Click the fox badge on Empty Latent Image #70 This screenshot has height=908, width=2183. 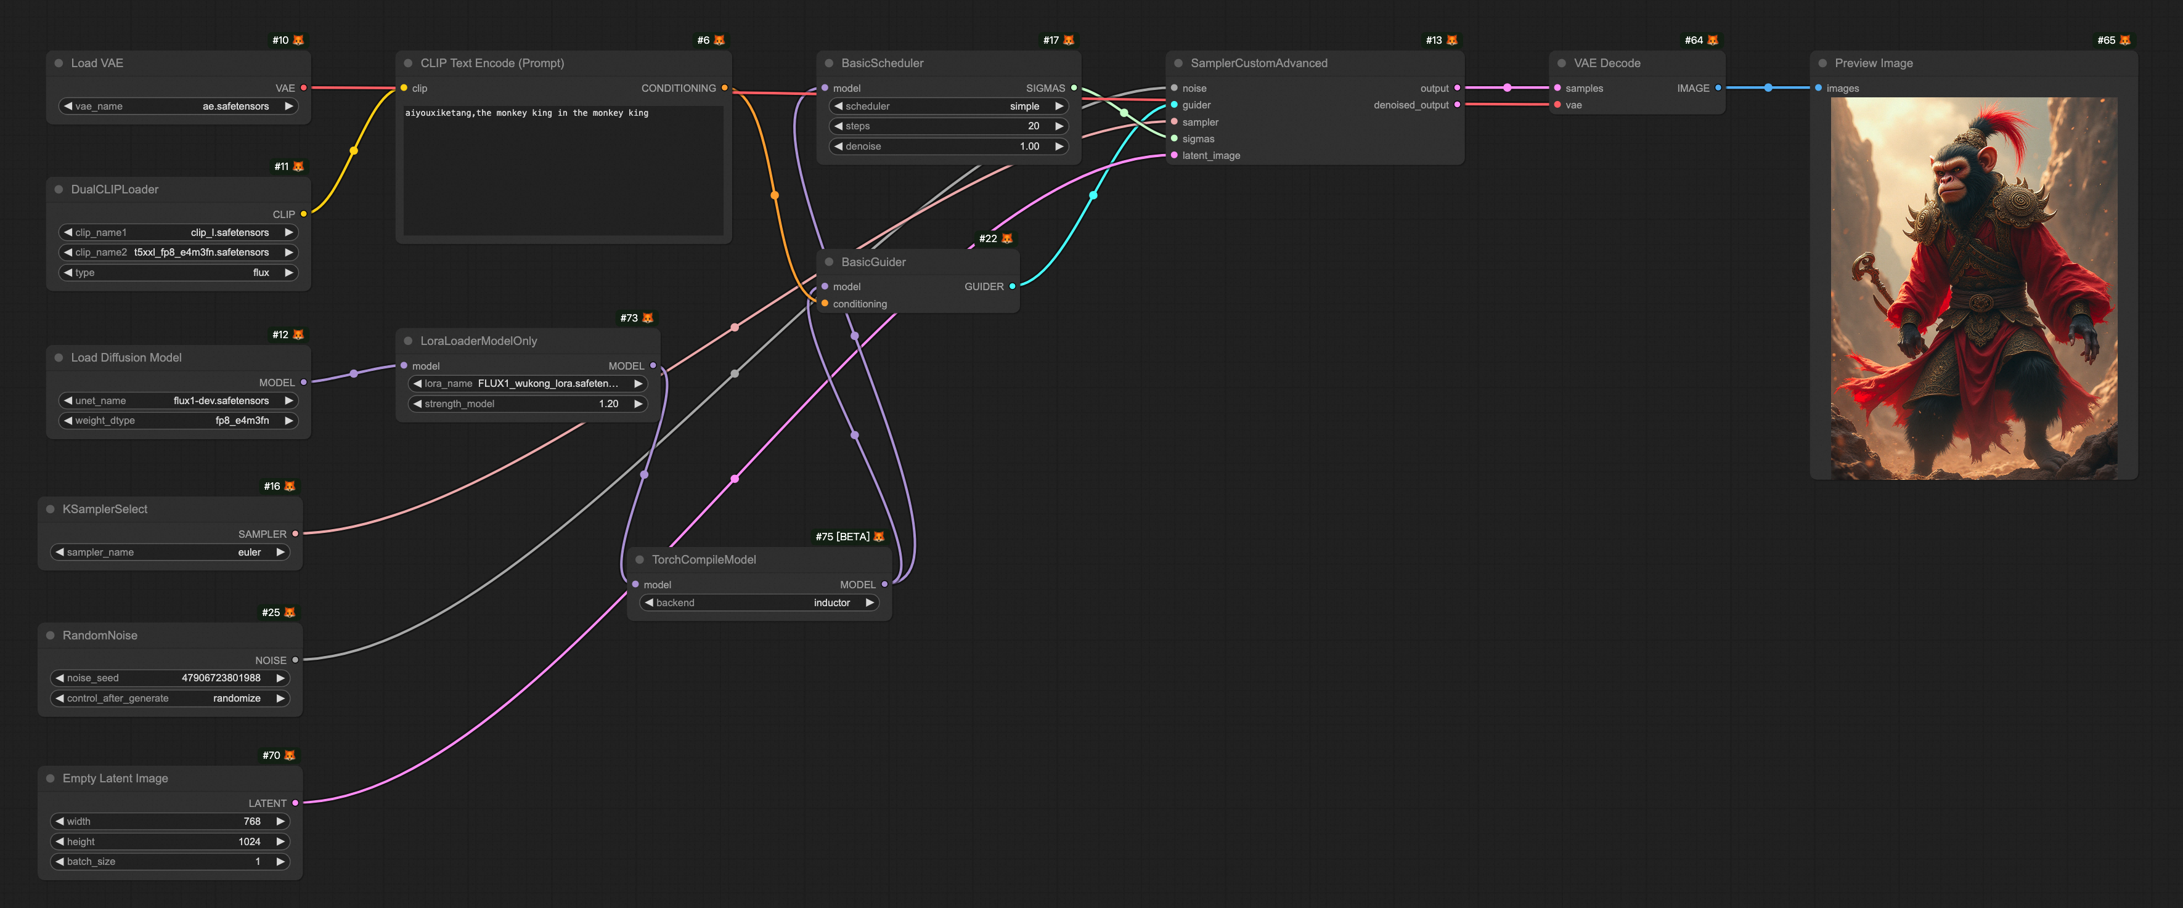tap(290, 755)
